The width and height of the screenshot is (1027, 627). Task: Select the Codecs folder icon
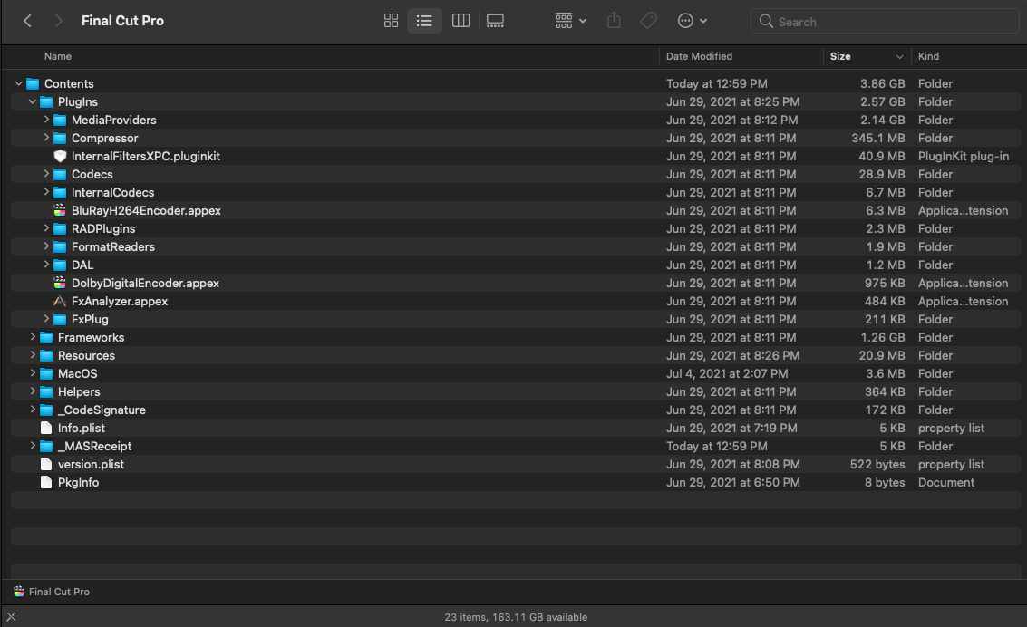[x=60, y=174]
